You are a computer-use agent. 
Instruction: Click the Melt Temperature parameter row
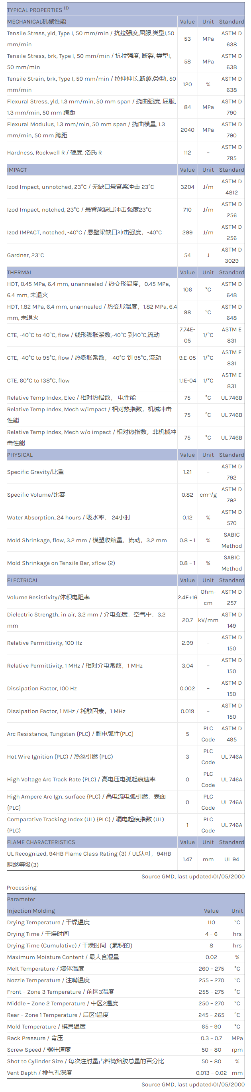[45, 969]
